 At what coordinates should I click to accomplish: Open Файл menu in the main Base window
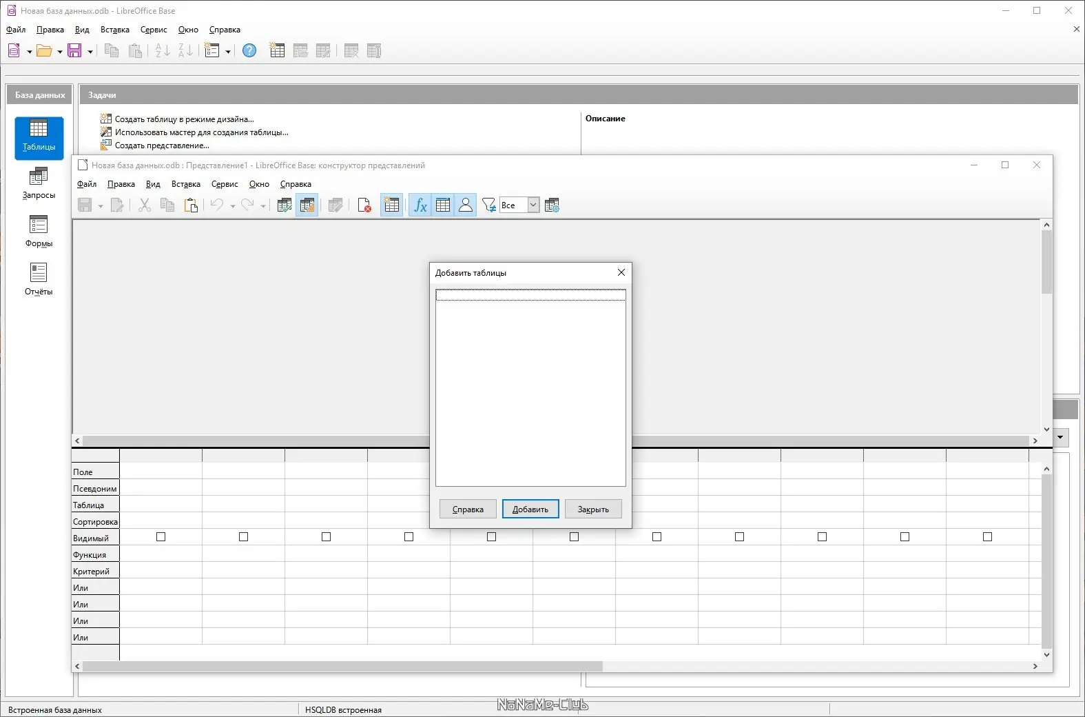(16, 30)
